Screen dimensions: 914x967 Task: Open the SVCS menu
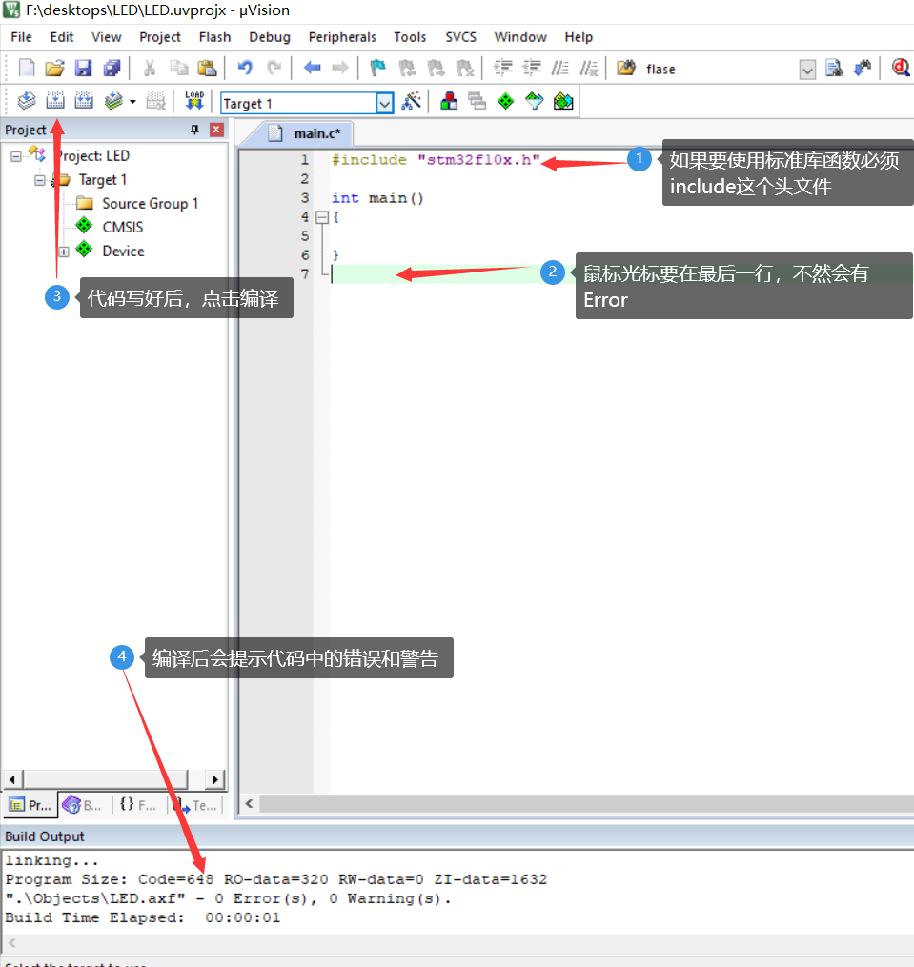(460, 37)
